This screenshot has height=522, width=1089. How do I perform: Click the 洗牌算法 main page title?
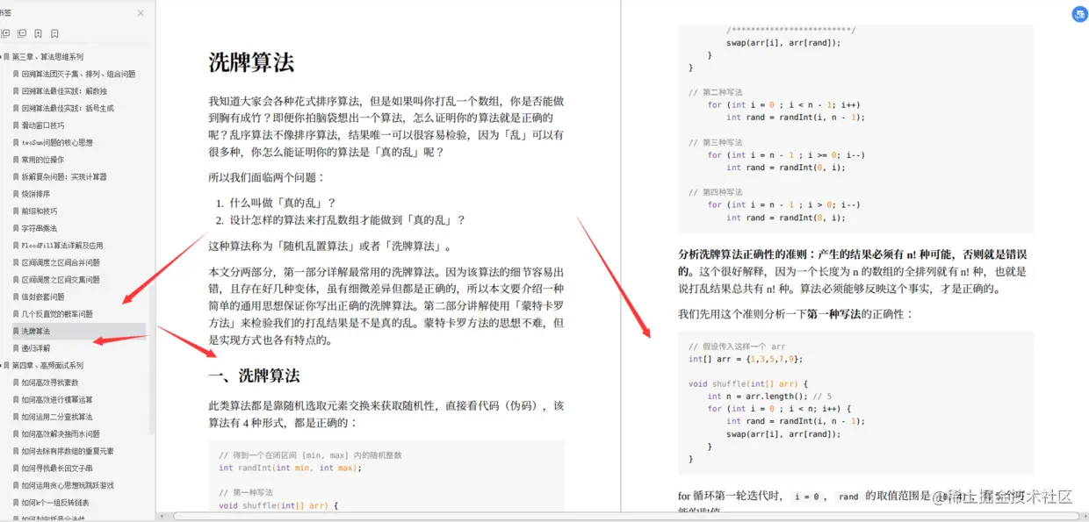(x=251, y=62)
